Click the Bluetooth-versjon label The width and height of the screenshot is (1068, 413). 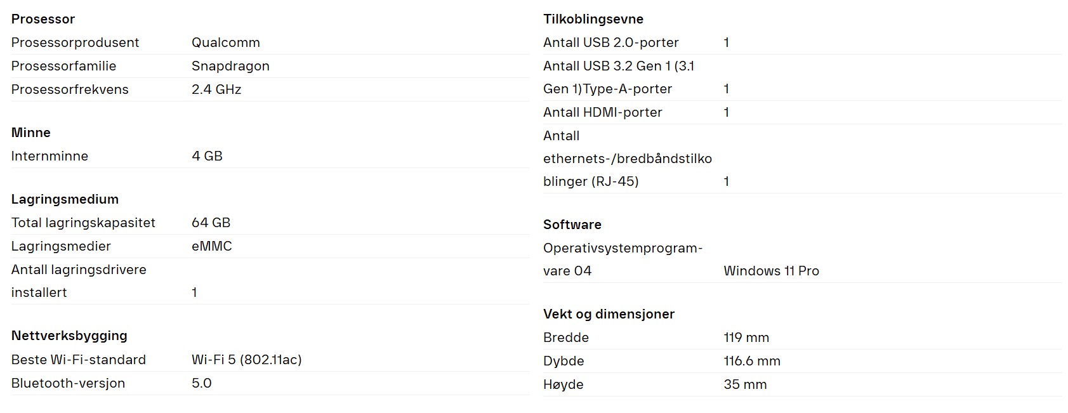pos(68,383)
